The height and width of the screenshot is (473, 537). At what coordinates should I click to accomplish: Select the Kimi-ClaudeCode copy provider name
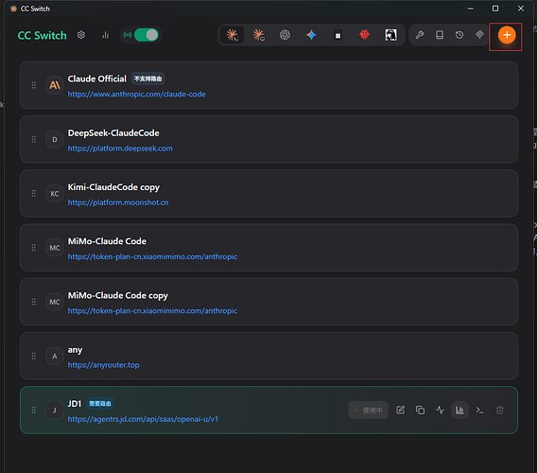113,187
